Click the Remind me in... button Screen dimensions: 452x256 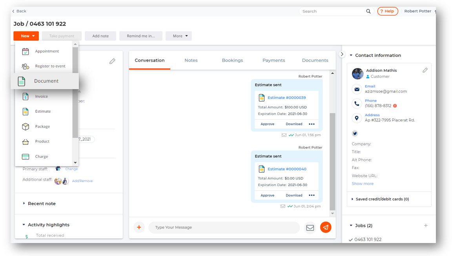point(141,36)
